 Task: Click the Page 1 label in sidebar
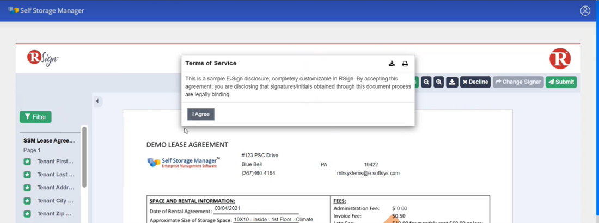pyautogui.click(x=32, y=150)
